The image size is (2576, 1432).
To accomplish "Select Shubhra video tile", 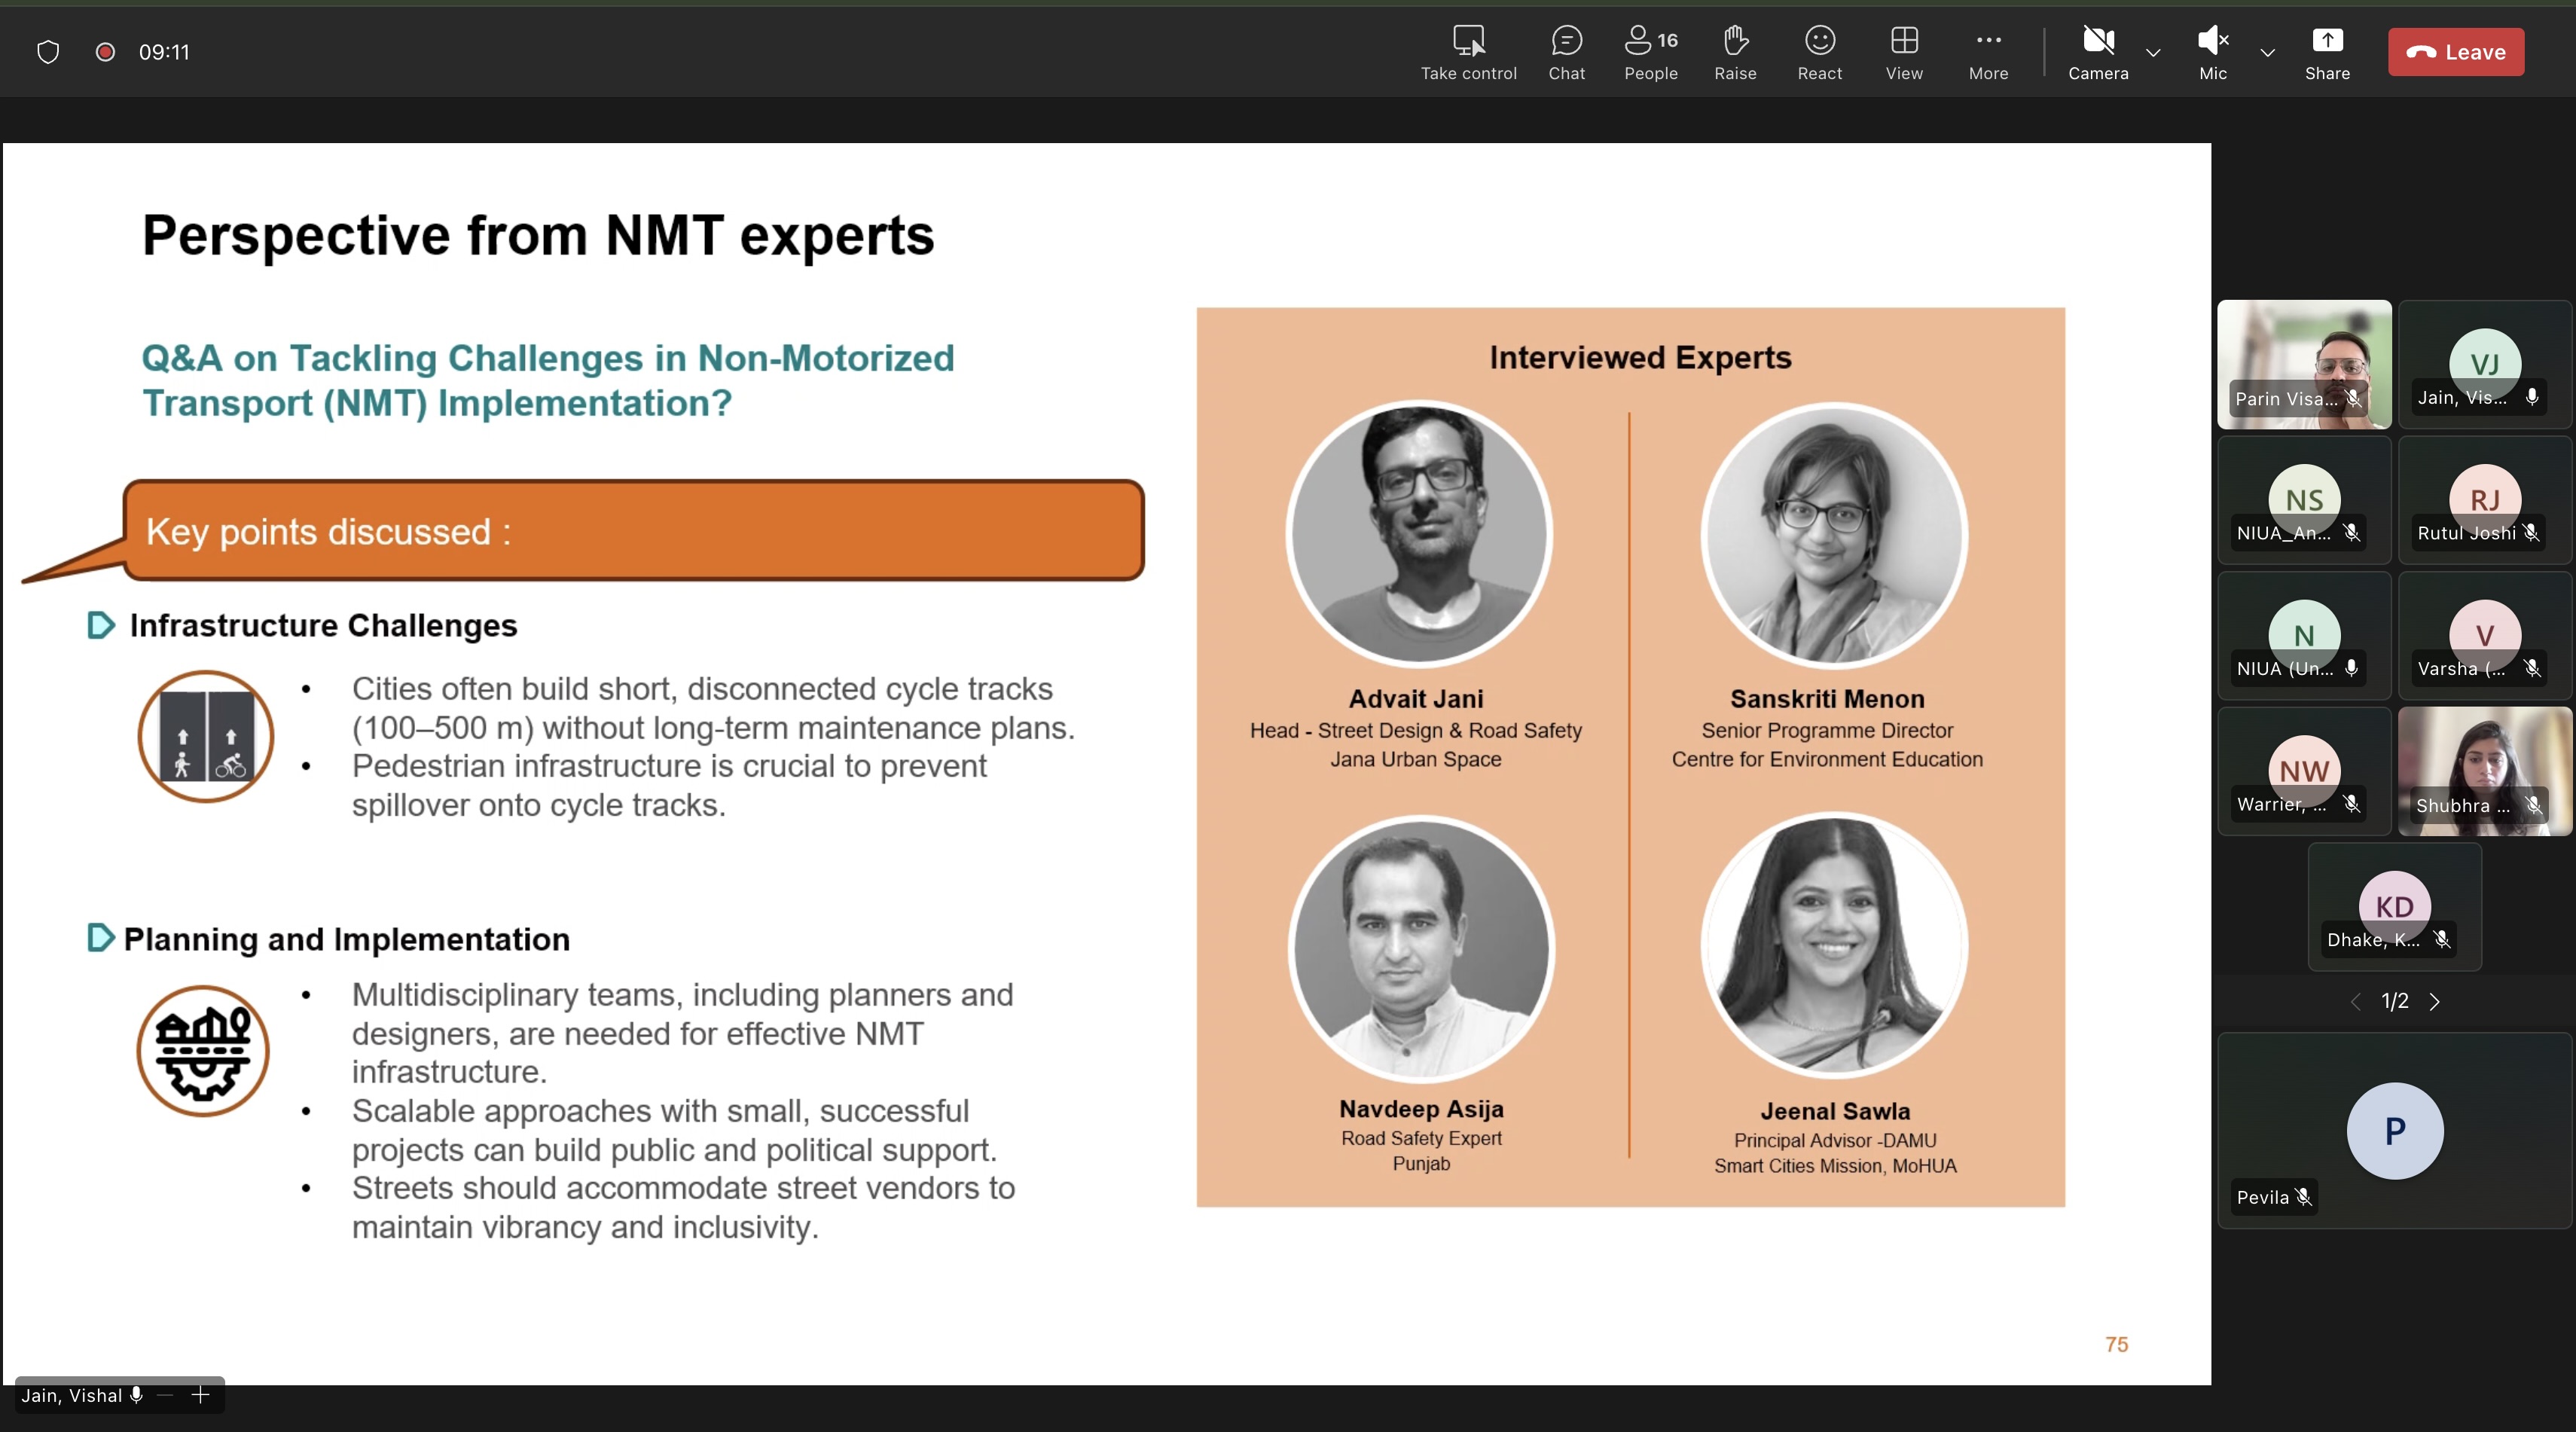I will pyautogui.click(x=2484, y=771).
